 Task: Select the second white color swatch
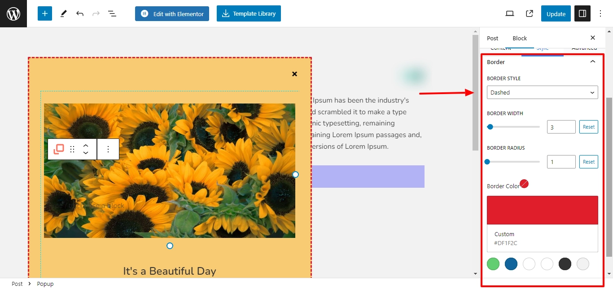(x=547, y=264)
